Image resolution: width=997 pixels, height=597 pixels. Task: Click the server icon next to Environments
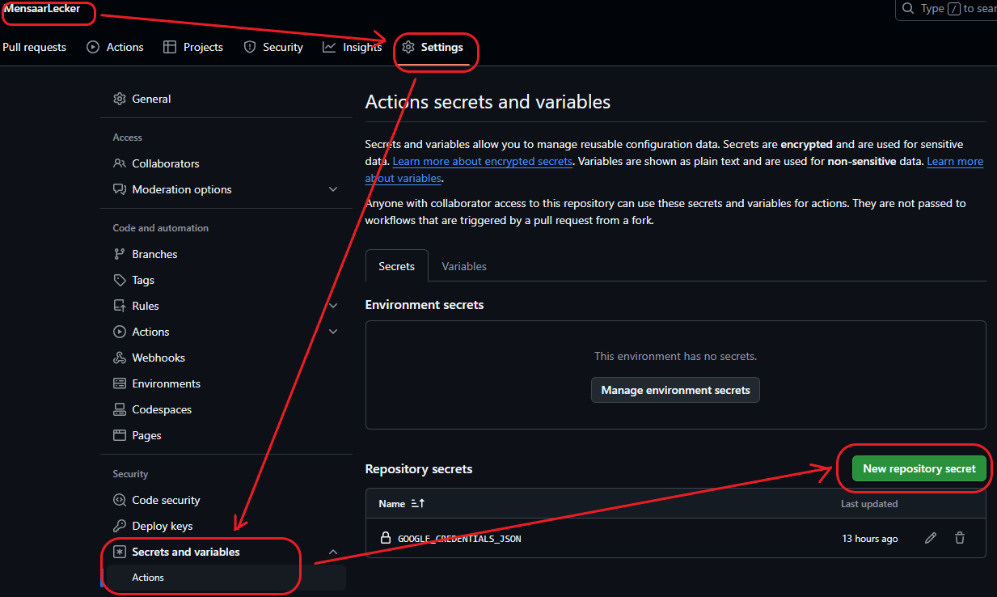[120, 383]
